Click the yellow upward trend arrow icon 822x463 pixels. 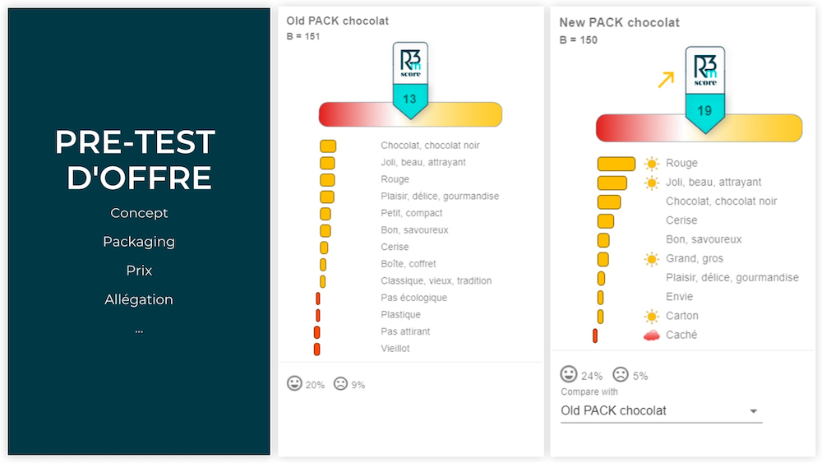click(666, 80)
